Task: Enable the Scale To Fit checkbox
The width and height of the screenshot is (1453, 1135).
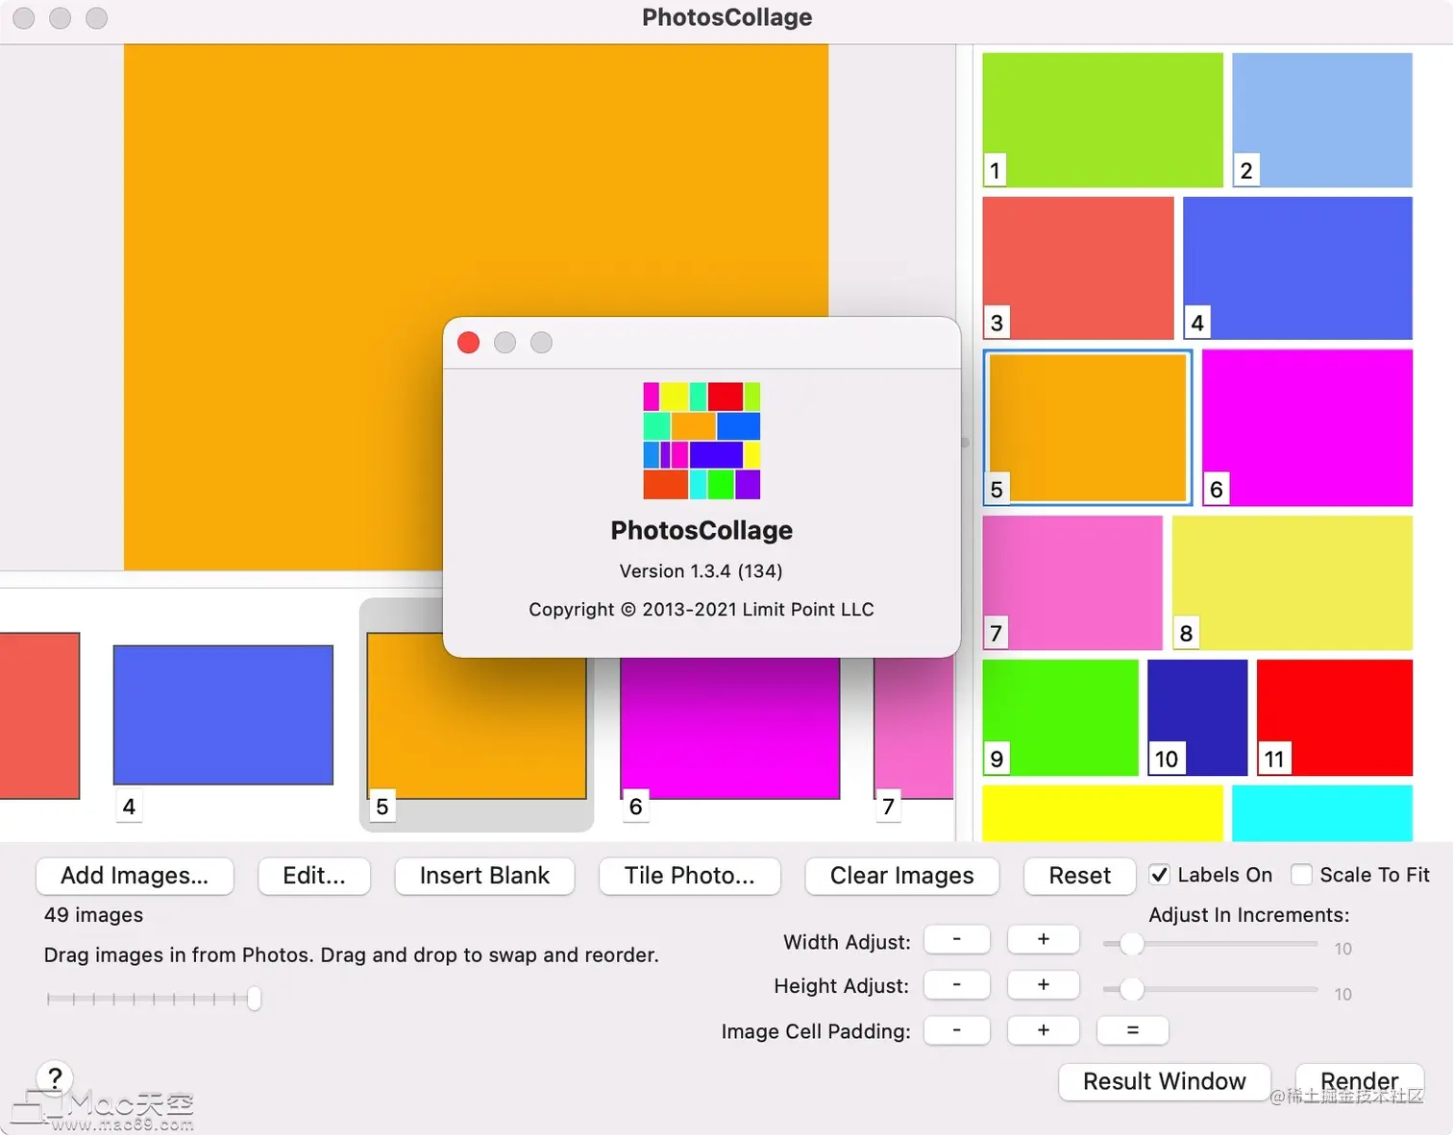Action: point(1301,875)
